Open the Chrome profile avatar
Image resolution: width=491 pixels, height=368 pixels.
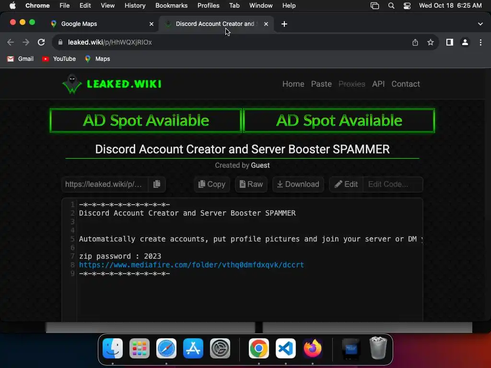(x=465, y=42)
